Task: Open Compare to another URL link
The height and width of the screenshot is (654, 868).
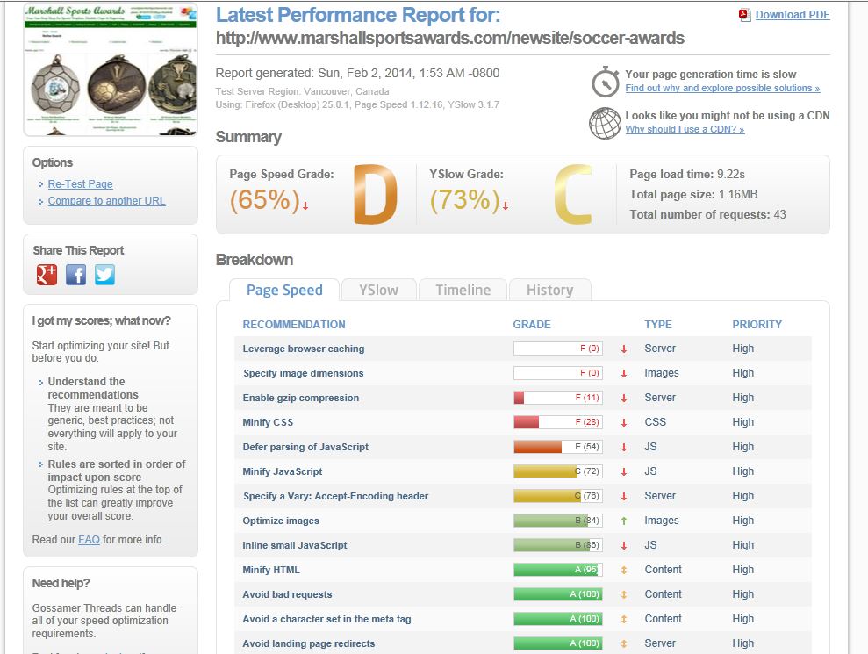Action: click(106, 201)
